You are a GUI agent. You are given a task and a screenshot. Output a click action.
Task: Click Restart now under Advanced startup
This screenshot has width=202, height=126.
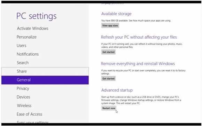109,108
